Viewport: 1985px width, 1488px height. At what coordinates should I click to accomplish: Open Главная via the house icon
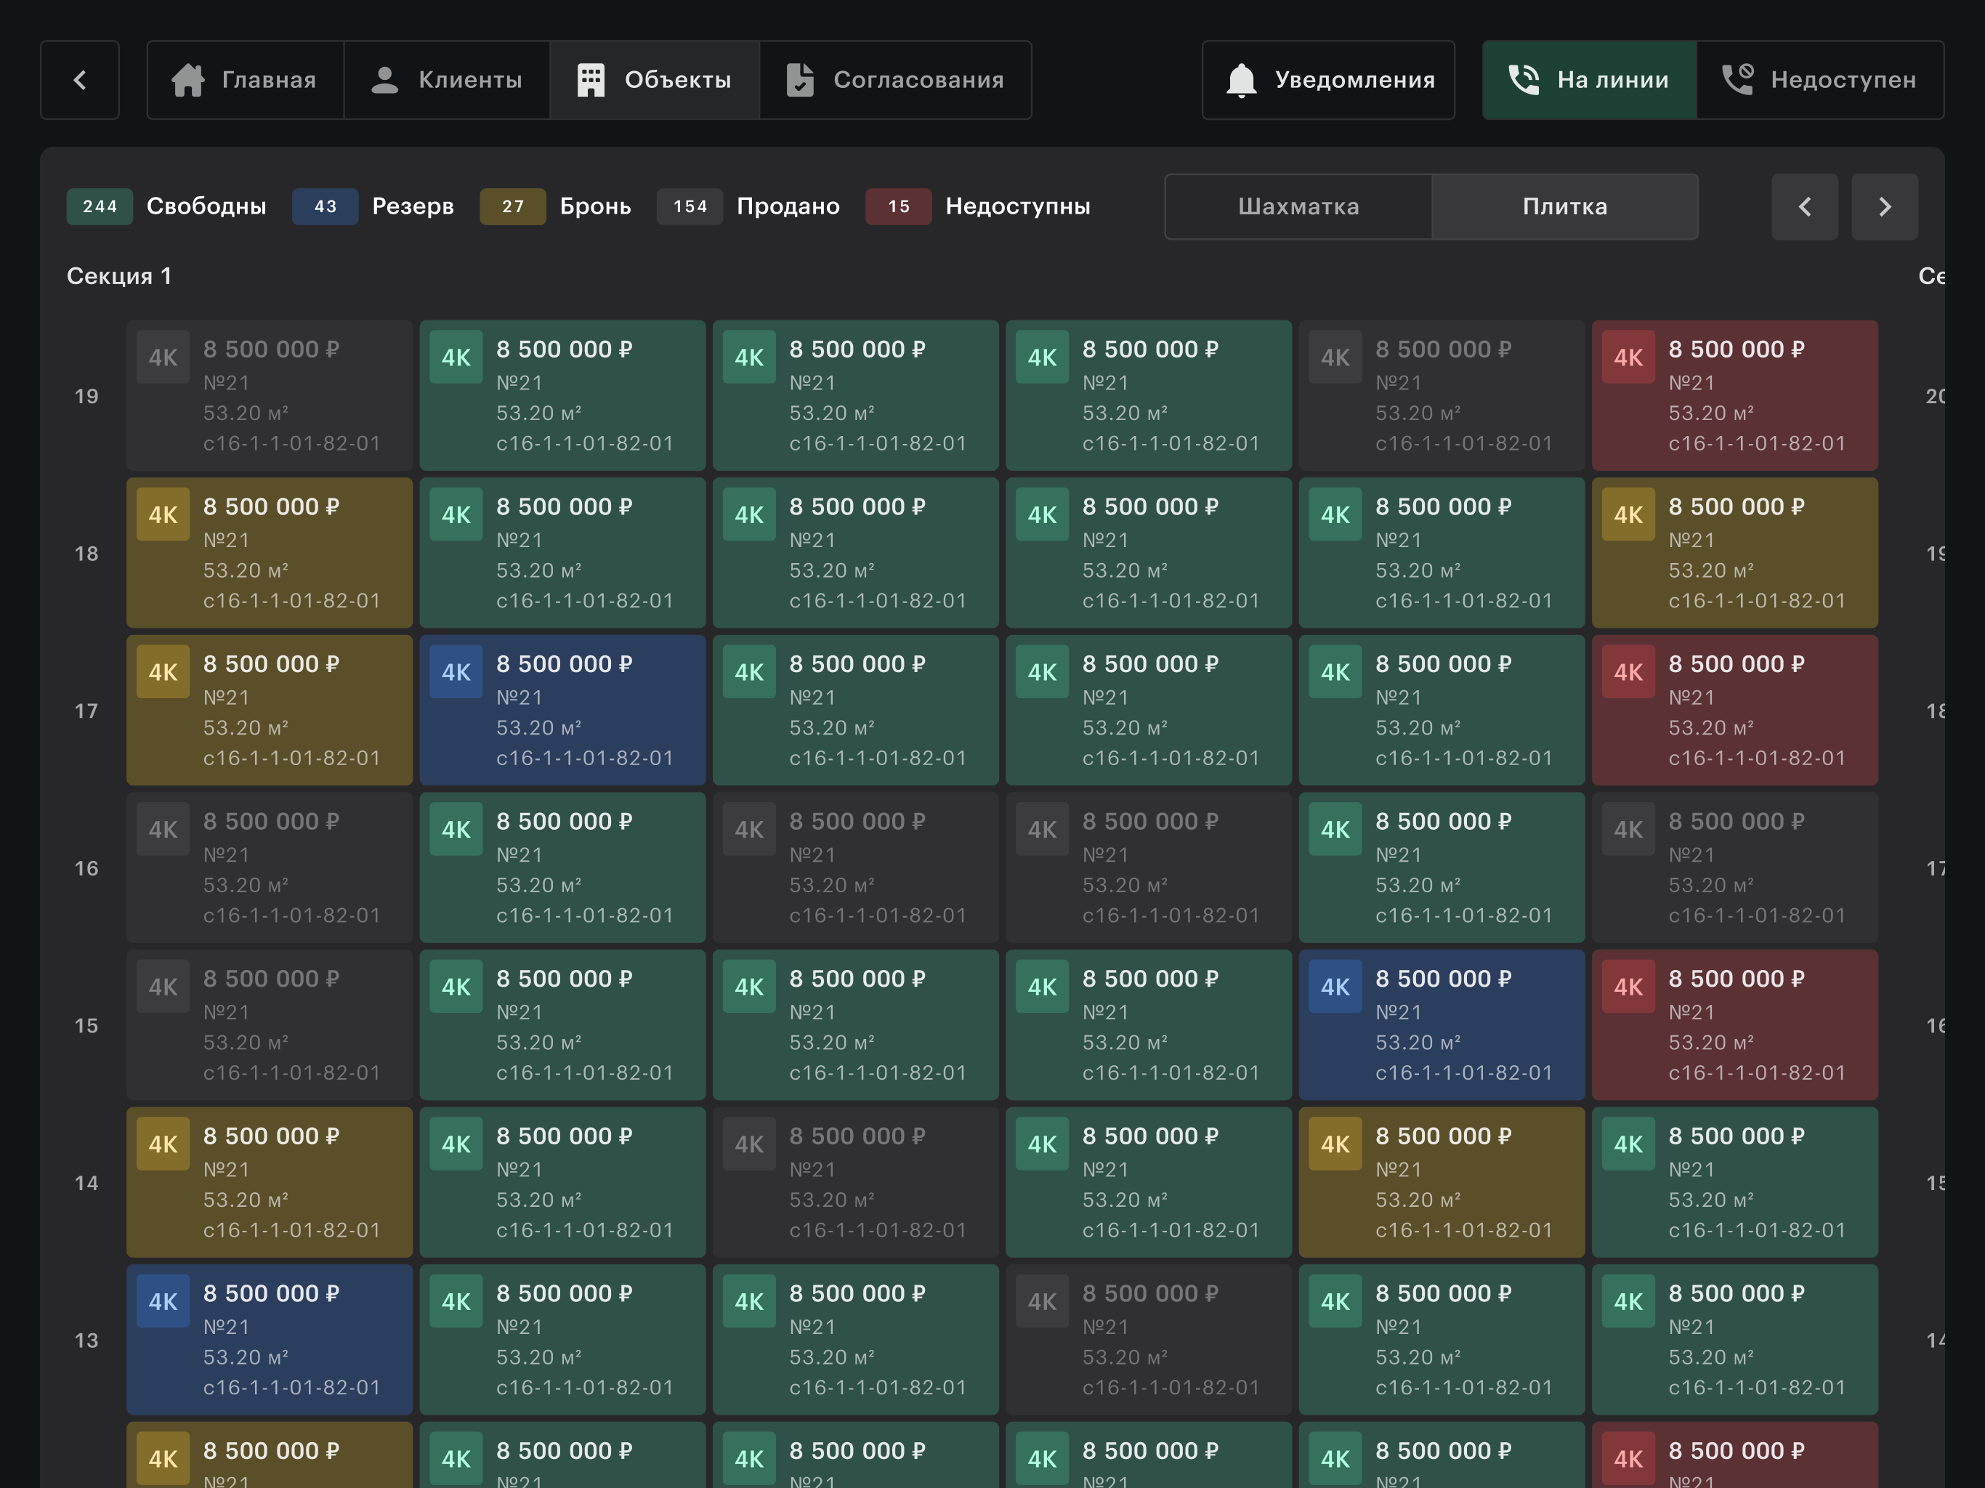coord(245,80)
